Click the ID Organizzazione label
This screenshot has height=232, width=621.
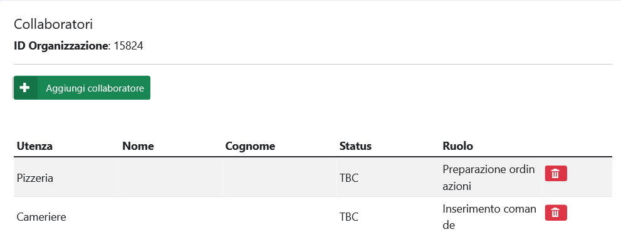pos(61,46)
